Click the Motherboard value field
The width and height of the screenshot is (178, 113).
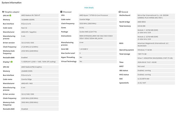point(156,17)
